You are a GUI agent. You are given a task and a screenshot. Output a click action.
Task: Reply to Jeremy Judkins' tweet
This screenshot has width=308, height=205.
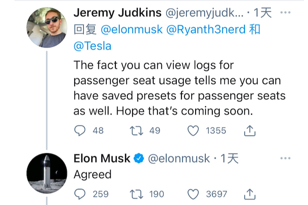[80, 131]
